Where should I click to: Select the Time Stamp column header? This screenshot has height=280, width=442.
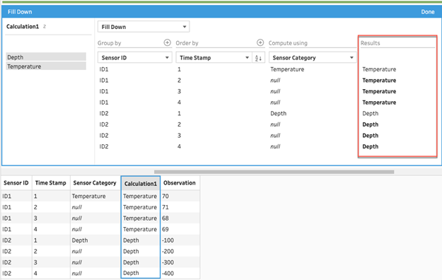click(51, 183)
